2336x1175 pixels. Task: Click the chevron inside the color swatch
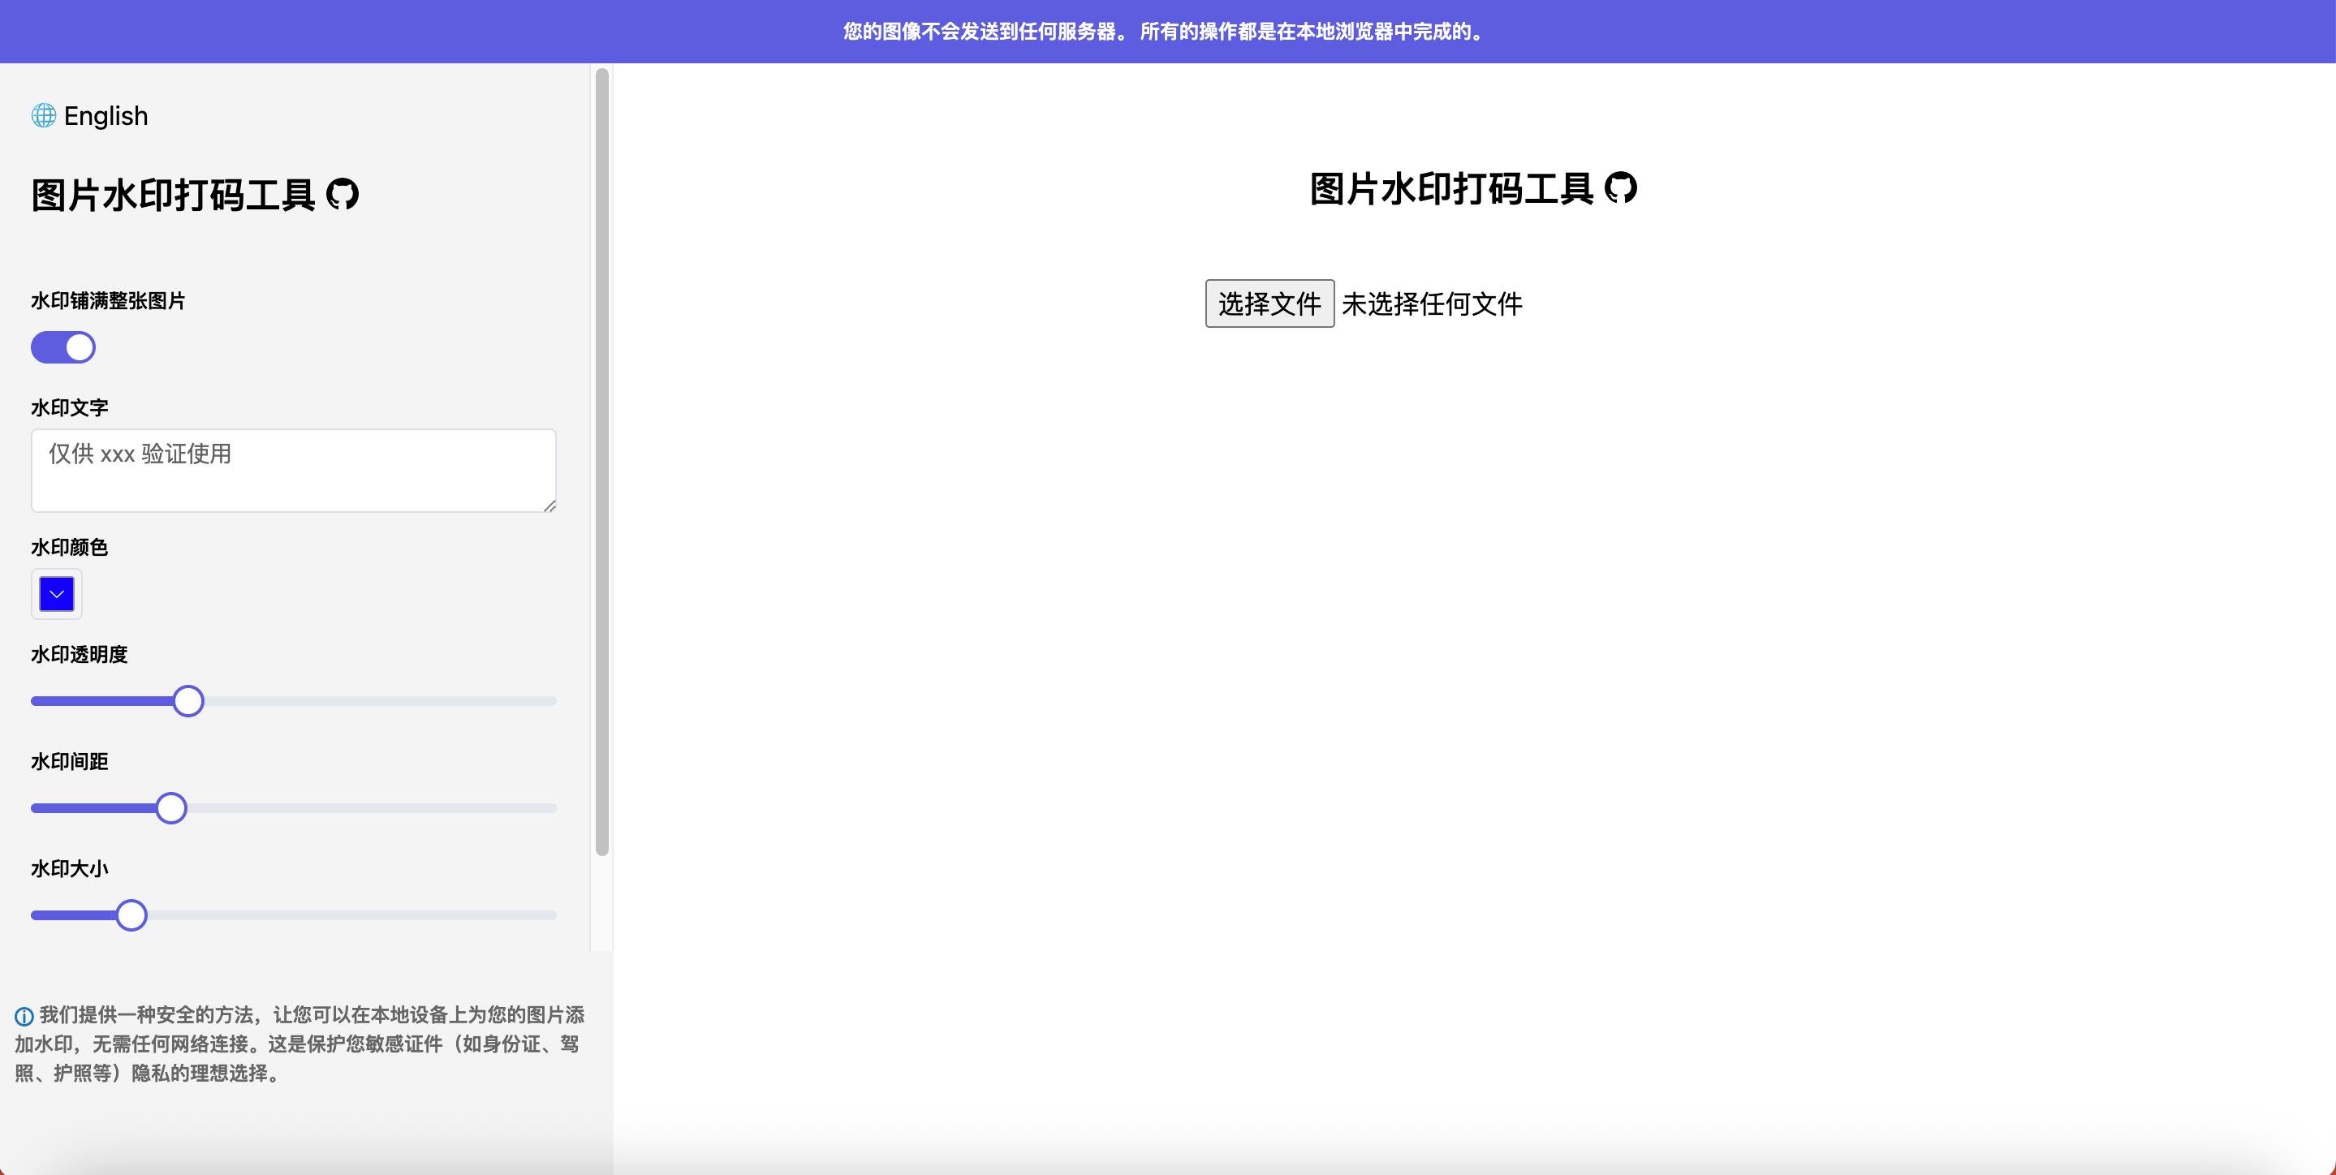click(56, 594)
